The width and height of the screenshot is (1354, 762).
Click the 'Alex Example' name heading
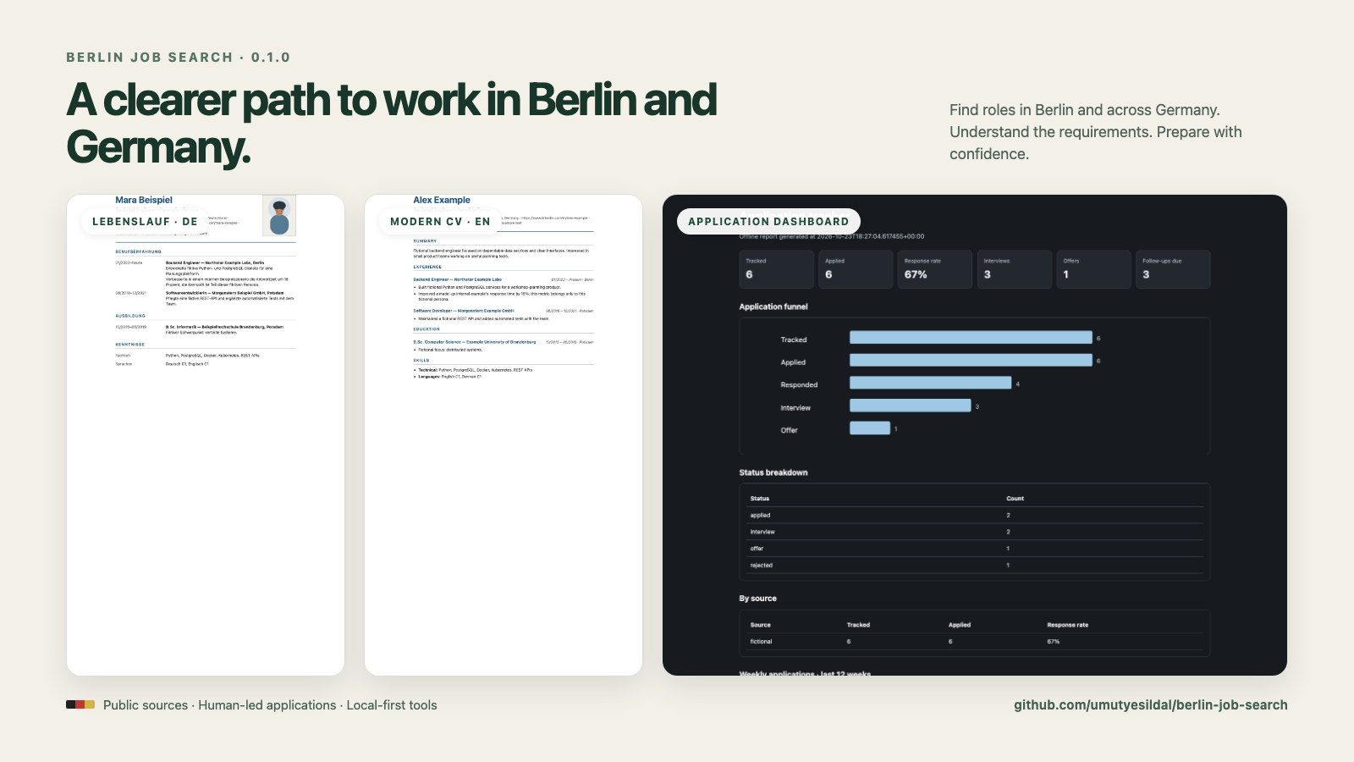[x=442, y=200]
